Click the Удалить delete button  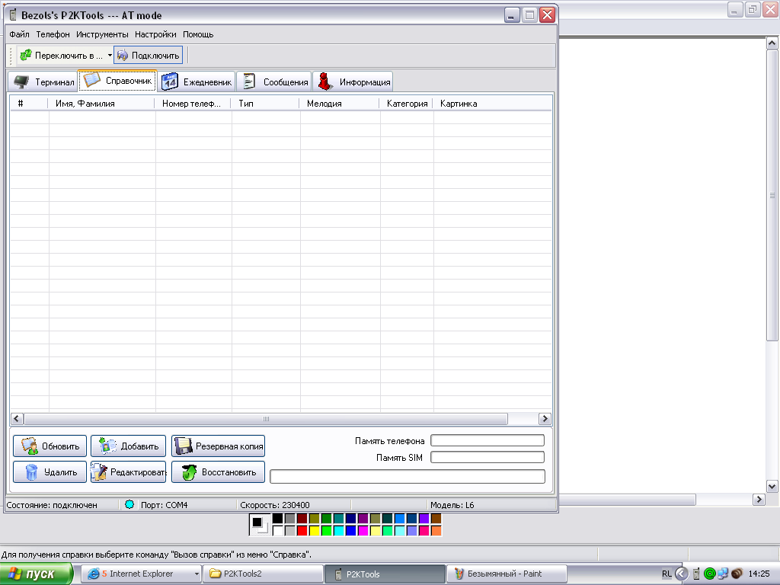(50, 472)
